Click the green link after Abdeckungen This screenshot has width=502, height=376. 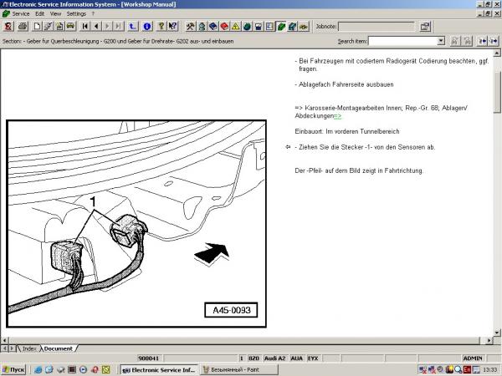(x=338, y=116)
